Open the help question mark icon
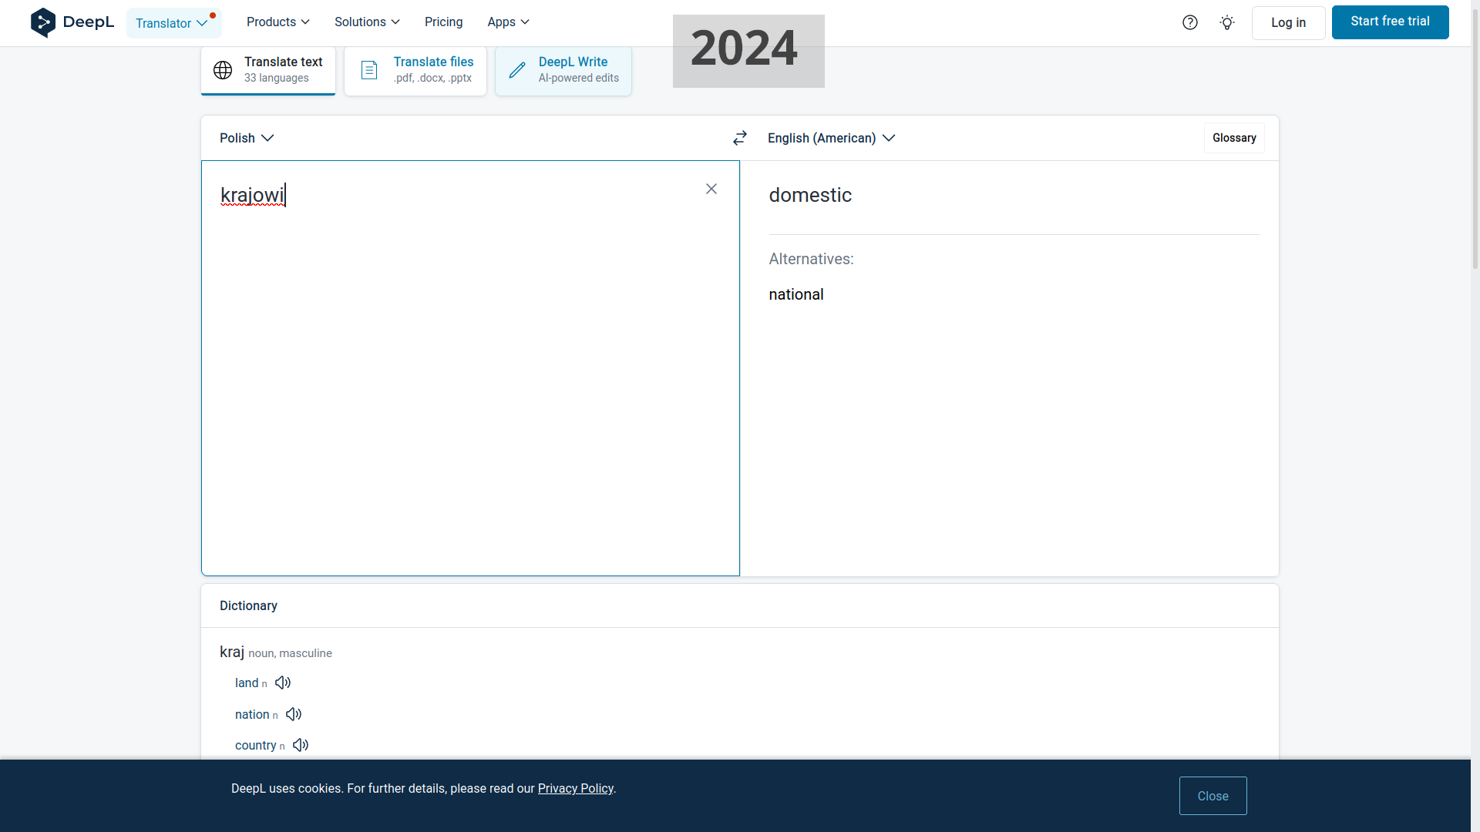Viewport: 1480px width, 832px height. [x=1189, y=22]
